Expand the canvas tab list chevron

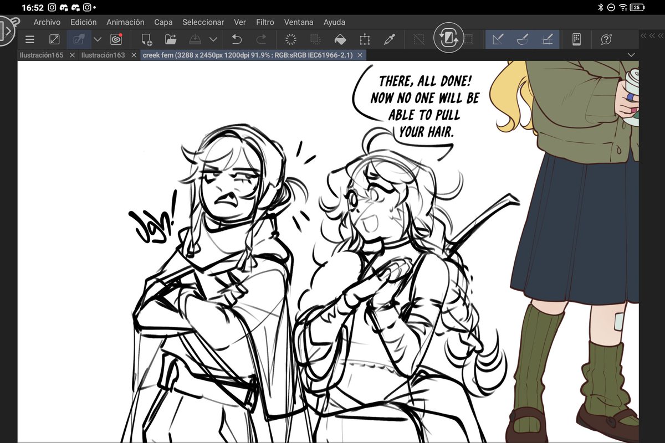click(631, 55)
